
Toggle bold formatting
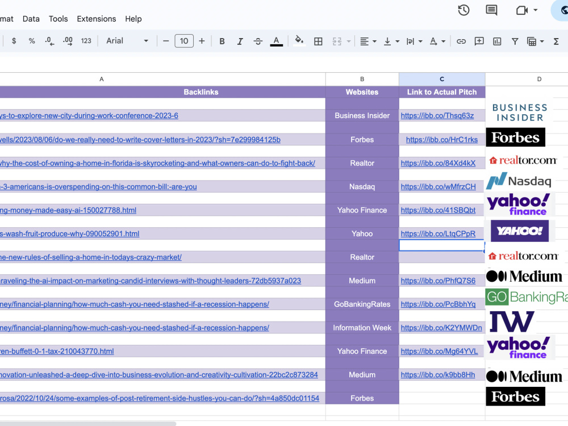222,41
